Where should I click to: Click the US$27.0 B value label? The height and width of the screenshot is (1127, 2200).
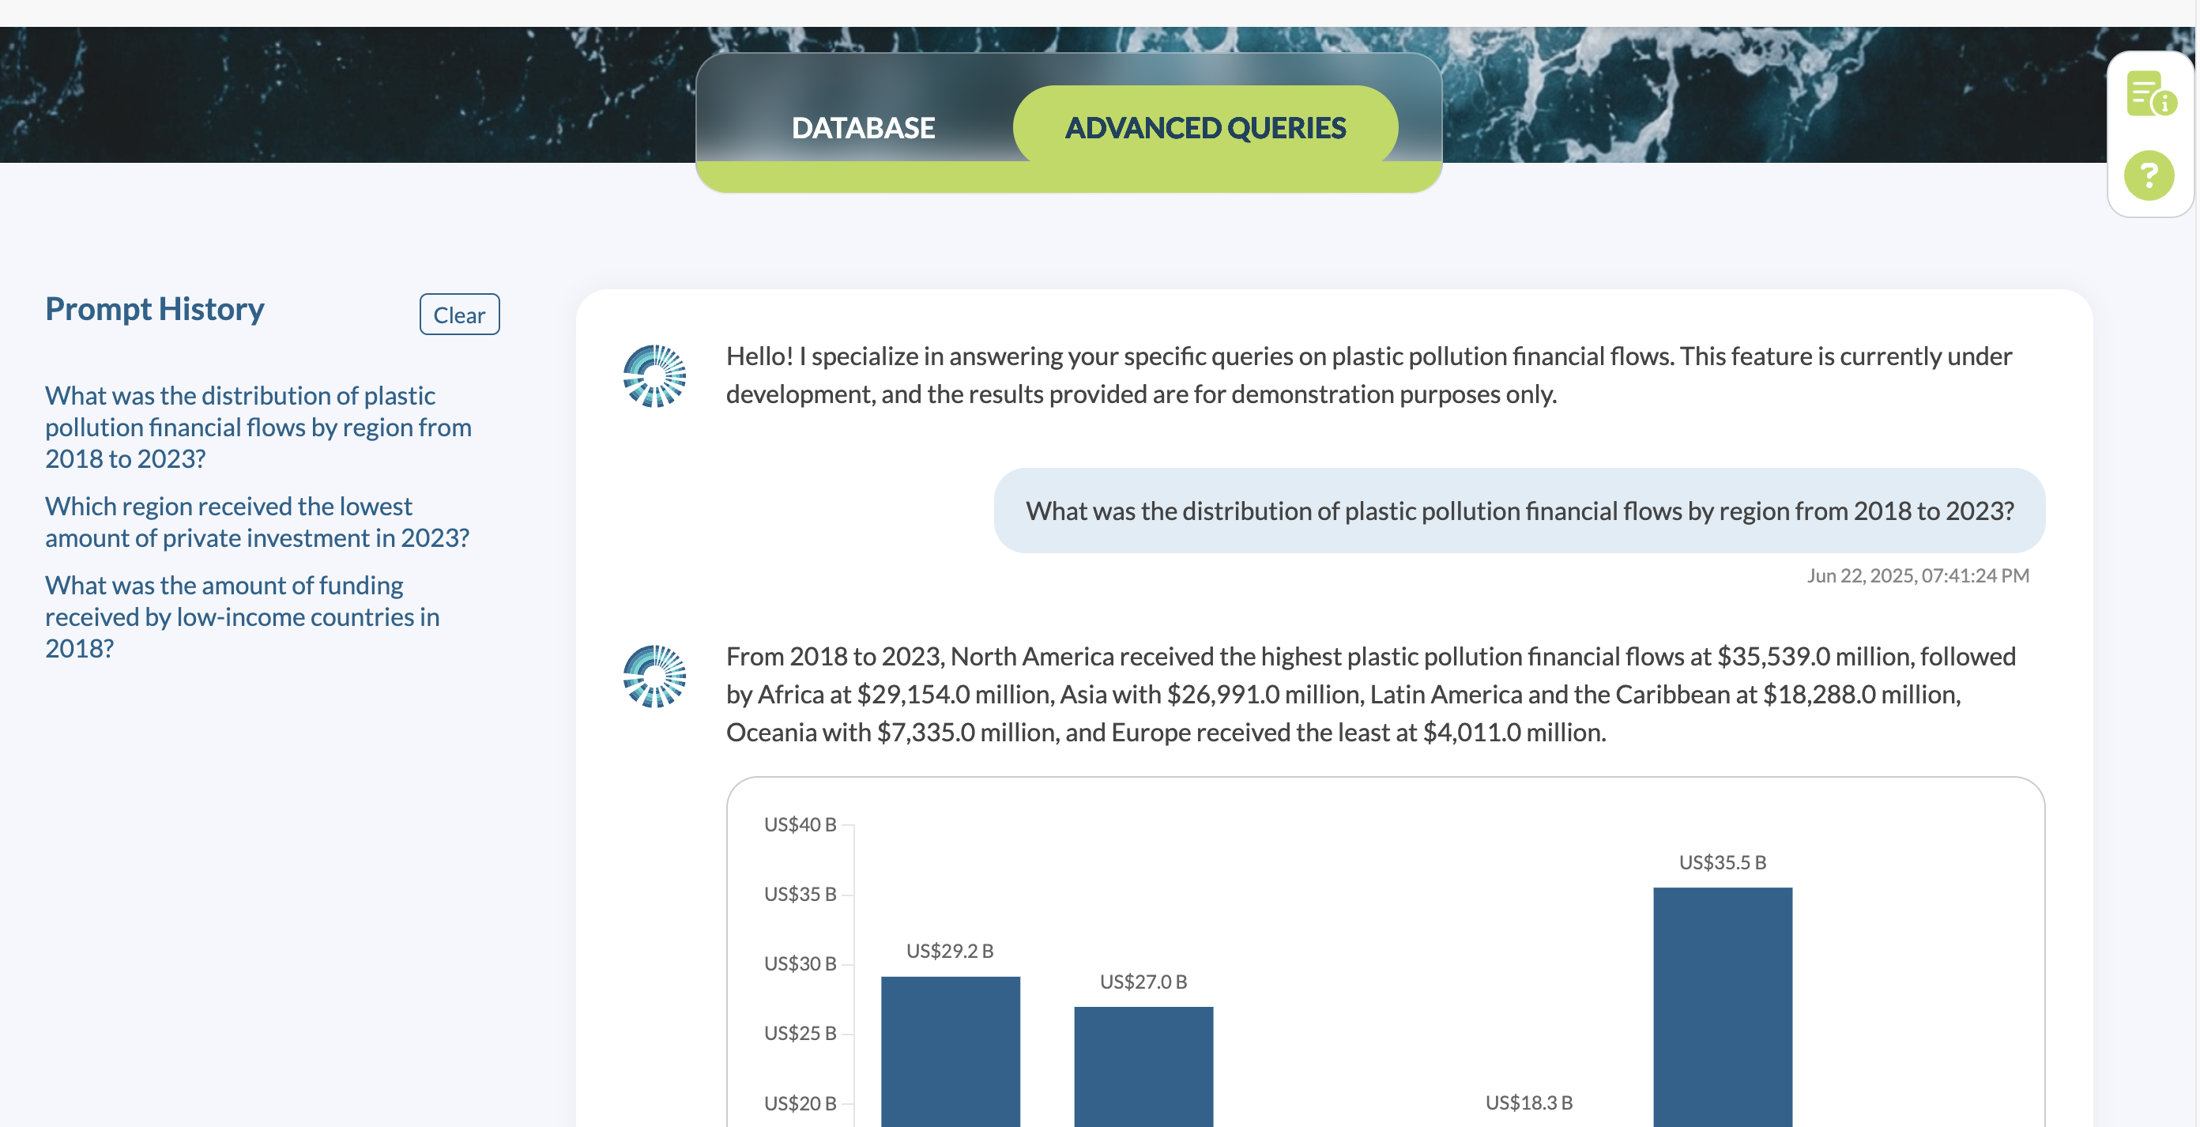(x=1143, y=982)
